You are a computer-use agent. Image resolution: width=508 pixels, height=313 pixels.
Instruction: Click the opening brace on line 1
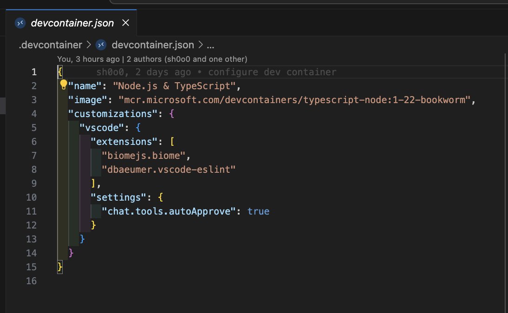60,72
